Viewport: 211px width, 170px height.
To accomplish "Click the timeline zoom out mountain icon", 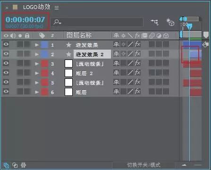I will (184, 165).
